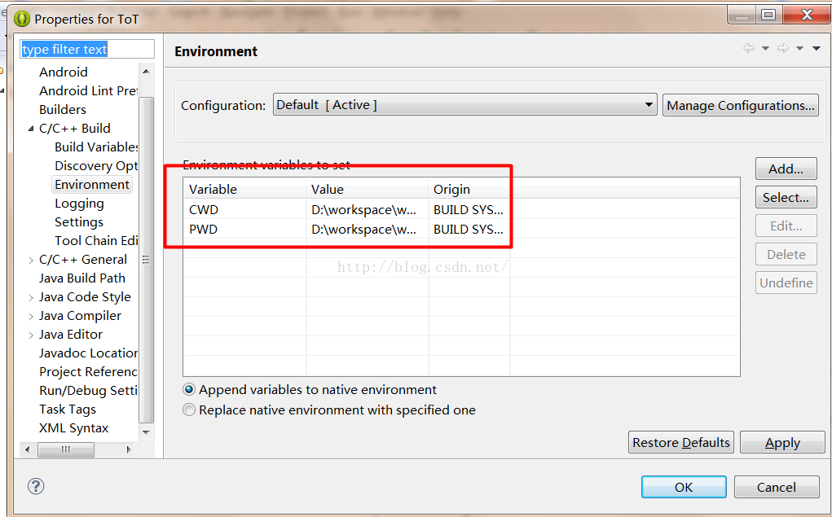
Task: Click the Value column header
Action: click(368, 189)
